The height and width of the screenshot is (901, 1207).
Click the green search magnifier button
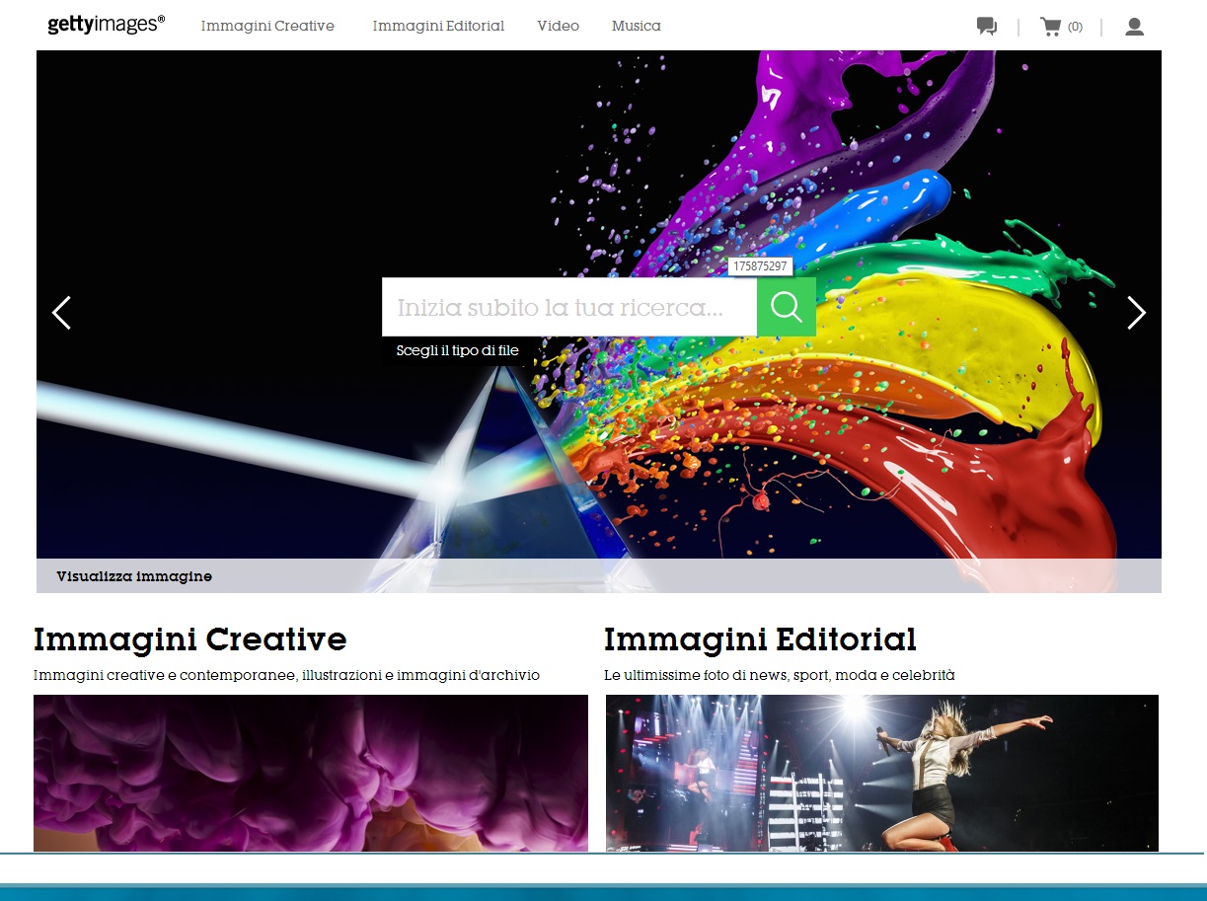787,307
